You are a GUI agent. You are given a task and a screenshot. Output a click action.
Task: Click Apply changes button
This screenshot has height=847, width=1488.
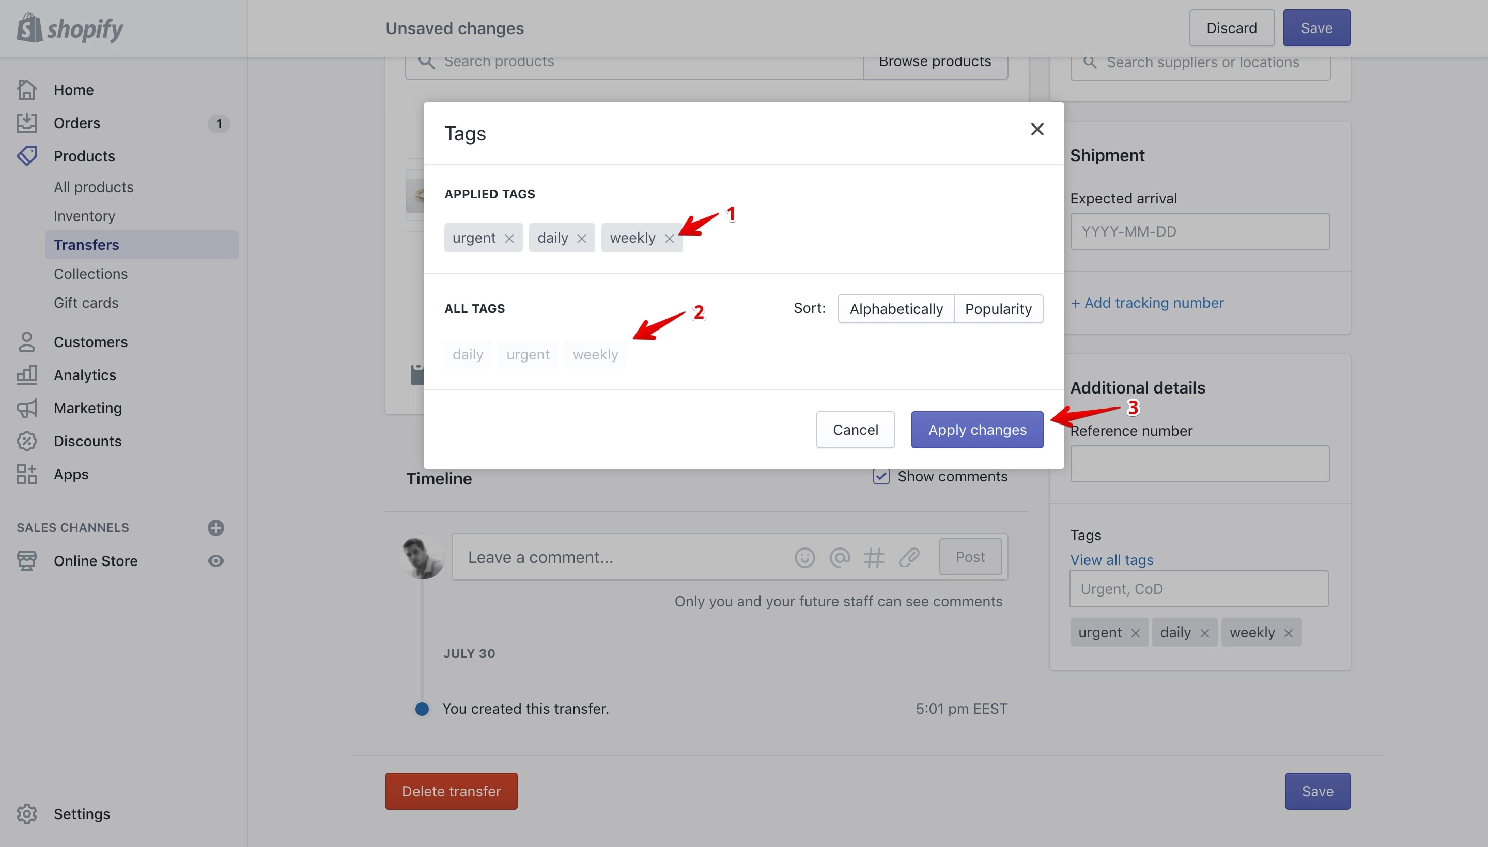(977, 430)
